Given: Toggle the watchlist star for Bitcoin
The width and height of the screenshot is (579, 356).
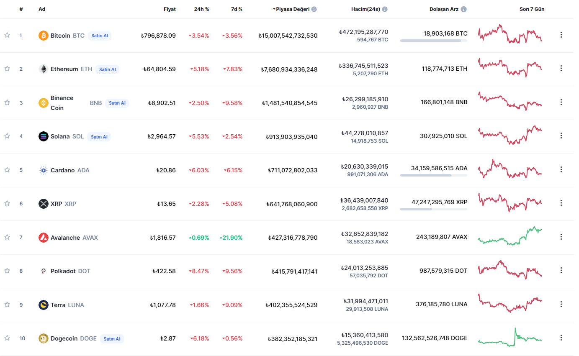Looking at the screenshot, I should coord(7,35).
